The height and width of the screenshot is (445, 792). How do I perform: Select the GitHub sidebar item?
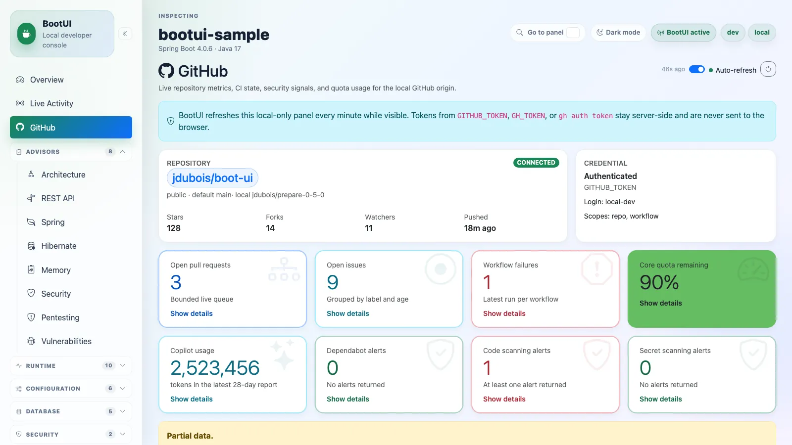coord(71,127)
